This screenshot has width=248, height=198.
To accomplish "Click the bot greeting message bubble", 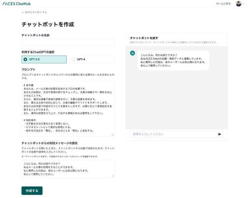I will tap(174, 60).
